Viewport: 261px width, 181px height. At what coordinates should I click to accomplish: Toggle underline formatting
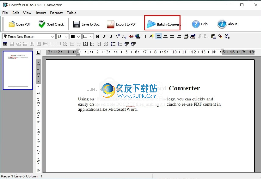111,37
